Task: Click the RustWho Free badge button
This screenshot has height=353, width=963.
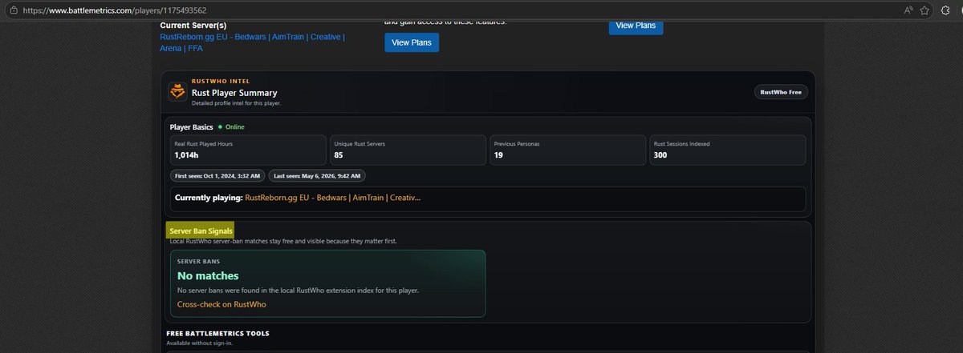Action: pos(781,92)
